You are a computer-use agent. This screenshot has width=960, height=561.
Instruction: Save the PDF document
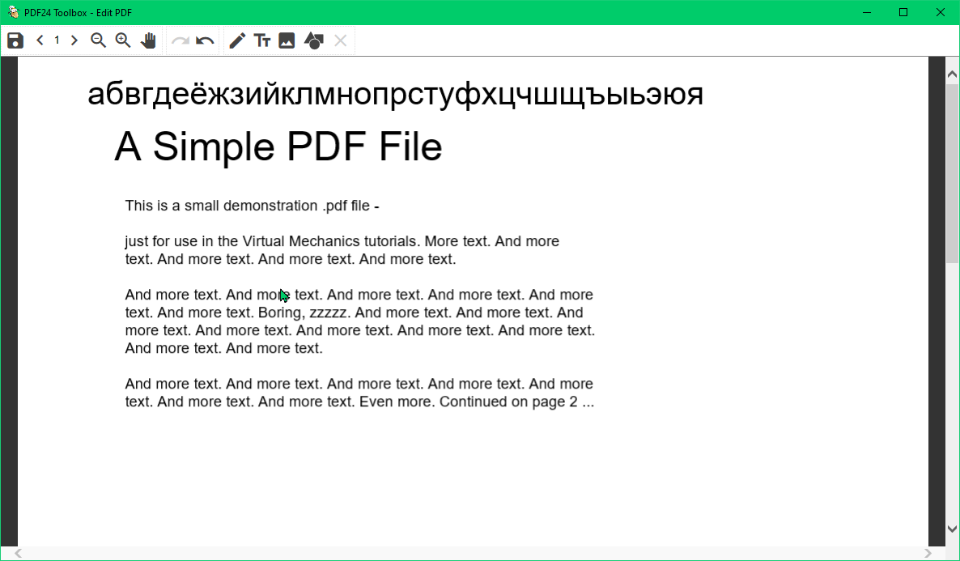coord(15,40)
